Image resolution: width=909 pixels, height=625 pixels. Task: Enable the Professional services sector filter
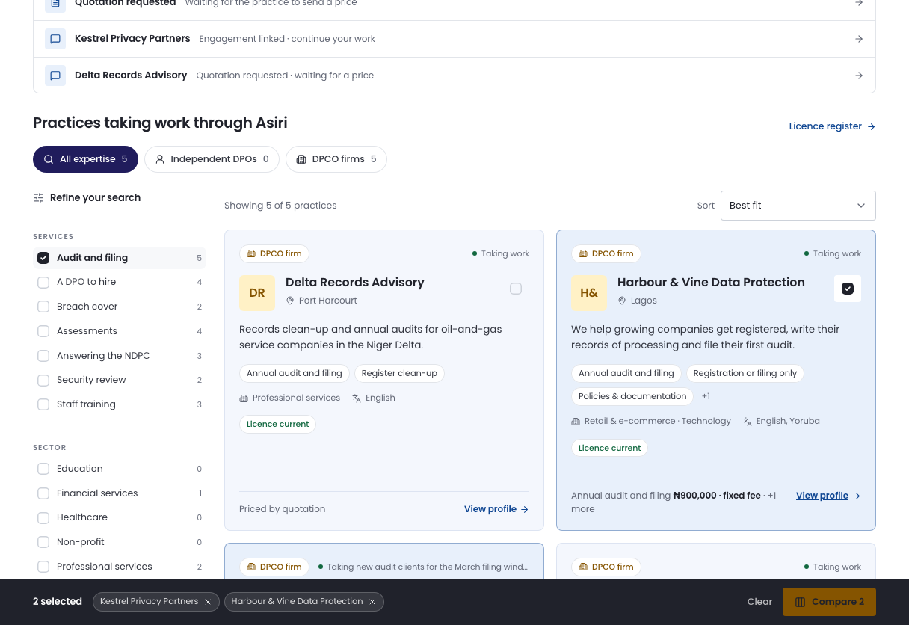point(43,567)
